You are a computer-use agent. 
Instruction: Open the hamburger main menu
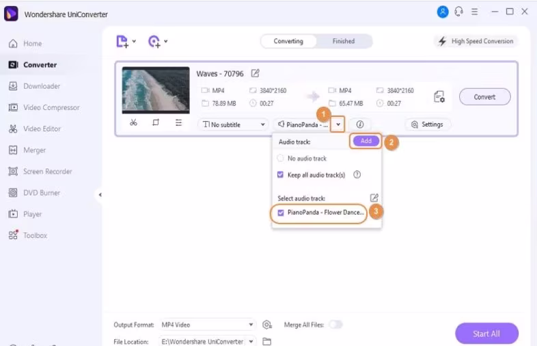[474, 12]
